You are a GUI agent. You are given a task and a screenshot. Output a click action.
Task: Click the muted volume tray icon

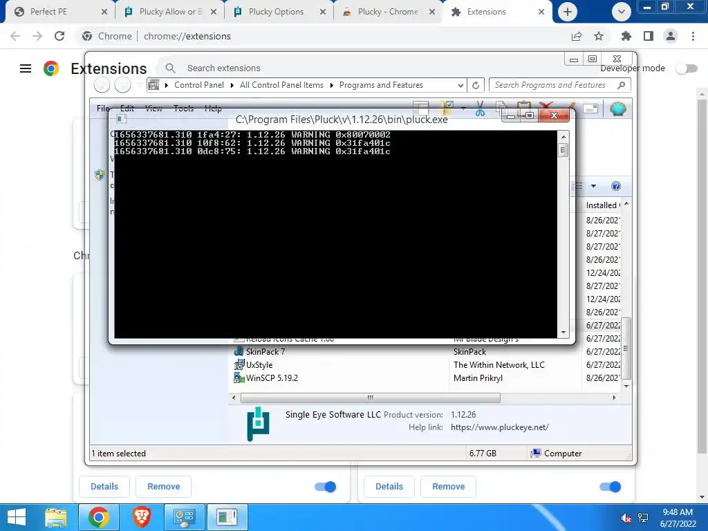(626, 518)
